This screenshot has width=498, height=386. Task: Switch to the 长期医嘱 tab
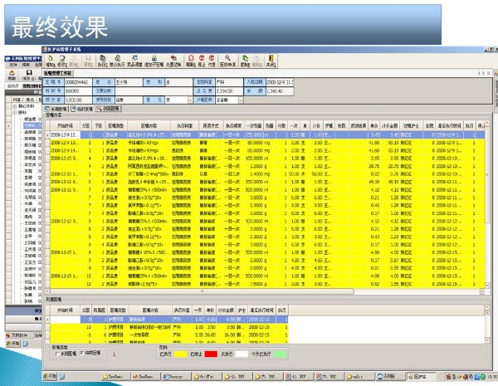pyautogui.click(x=56, y=109)
